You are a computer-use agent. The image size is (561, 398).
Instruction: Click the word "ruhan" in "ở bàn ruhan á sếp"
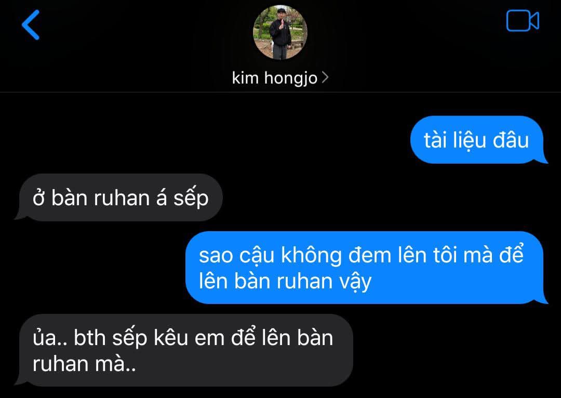click(x=121, y=198)
